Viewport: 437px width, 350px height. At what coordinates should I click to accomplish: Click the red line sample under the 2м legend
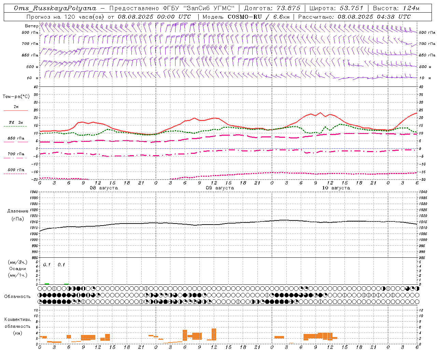click(x=16, y=111)
